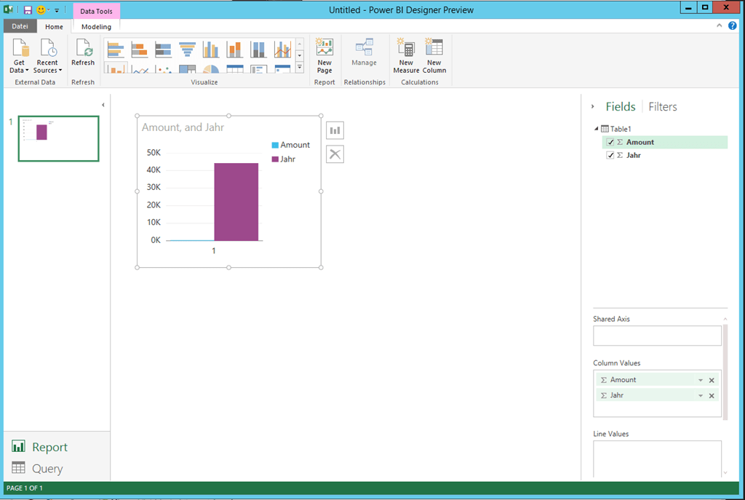Click the Amount legend color swatch
The image size is (745, 500).
(275, 145)
